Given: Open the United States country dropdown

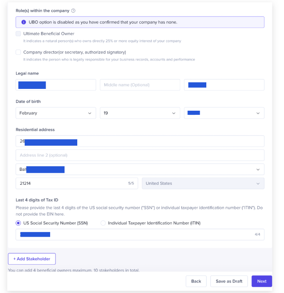Looking at the screenshot, I should [x=203, y=184].
